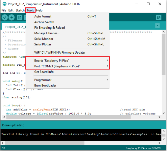The width and height of the screenshot is (167, 151).
Task: Expand the Port submenu arrow
Action: coord(107,66)
